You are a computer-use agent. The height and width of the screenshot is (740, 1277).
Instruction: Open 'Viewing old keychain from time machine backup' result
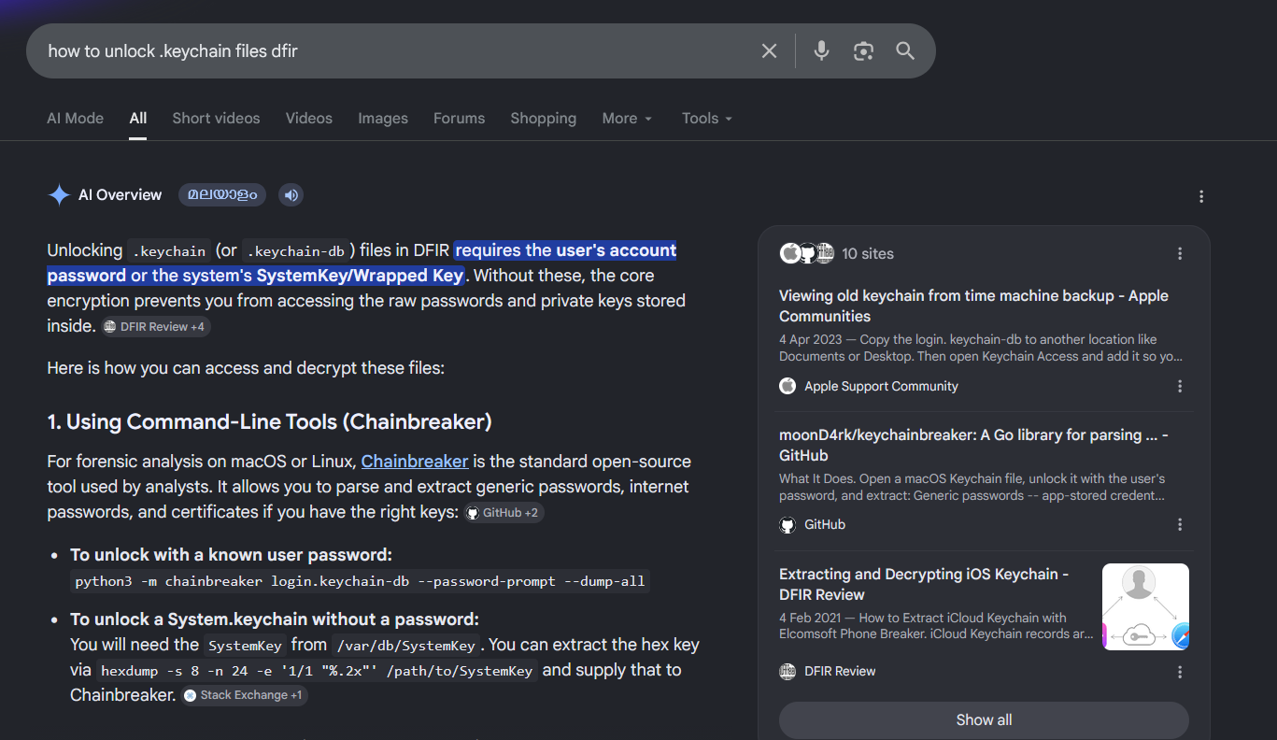pyautogui.click(x=973, y=306)
